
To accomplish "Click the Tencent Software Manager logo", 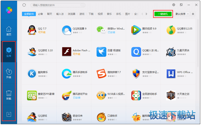I will point(9,10).
